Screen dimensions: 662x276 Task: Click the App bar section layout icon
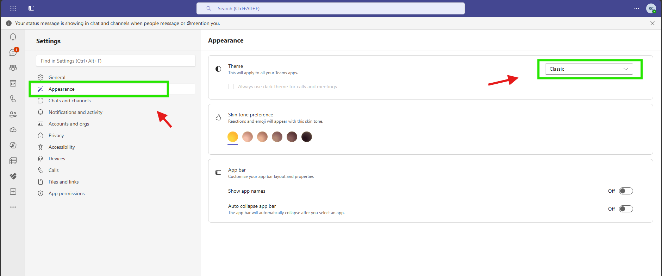(x=218, y=173)
